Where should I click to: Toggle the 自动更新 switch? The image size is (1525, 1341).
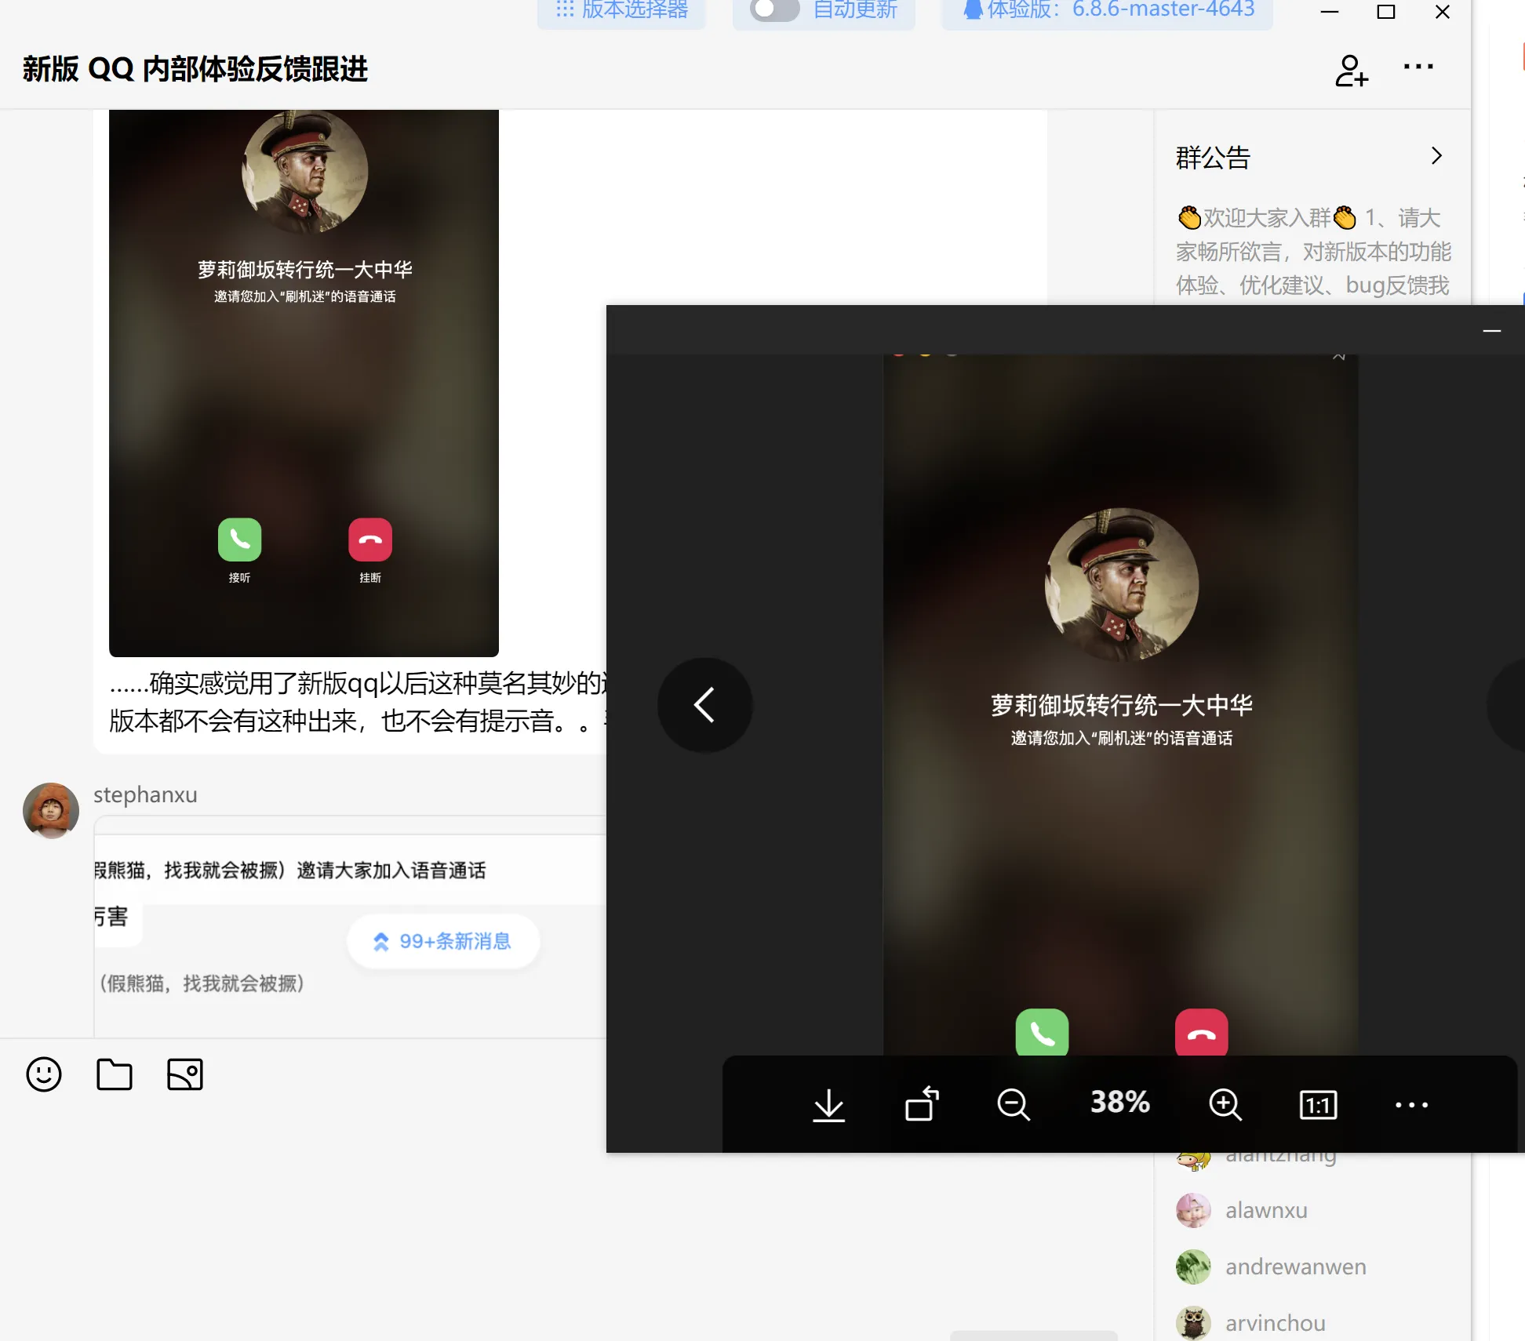[x=774, y=10]
